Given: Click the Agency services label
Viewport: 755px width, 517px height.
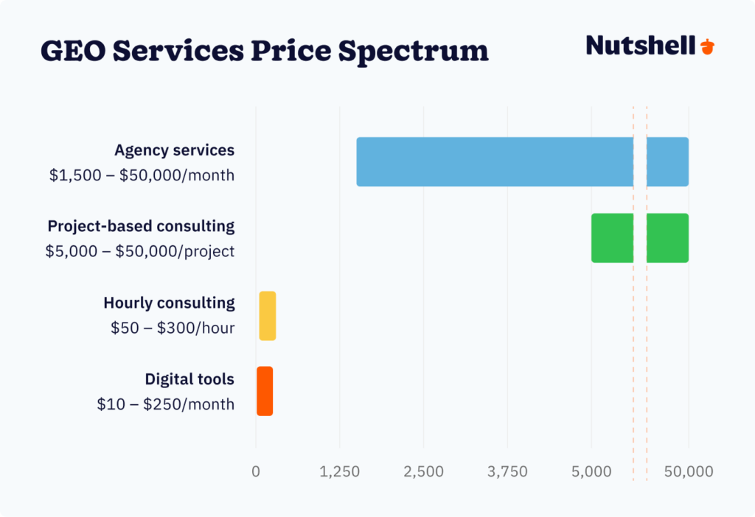Looking at the screenshot, I should pyautogui.click(x=174, y=150).
